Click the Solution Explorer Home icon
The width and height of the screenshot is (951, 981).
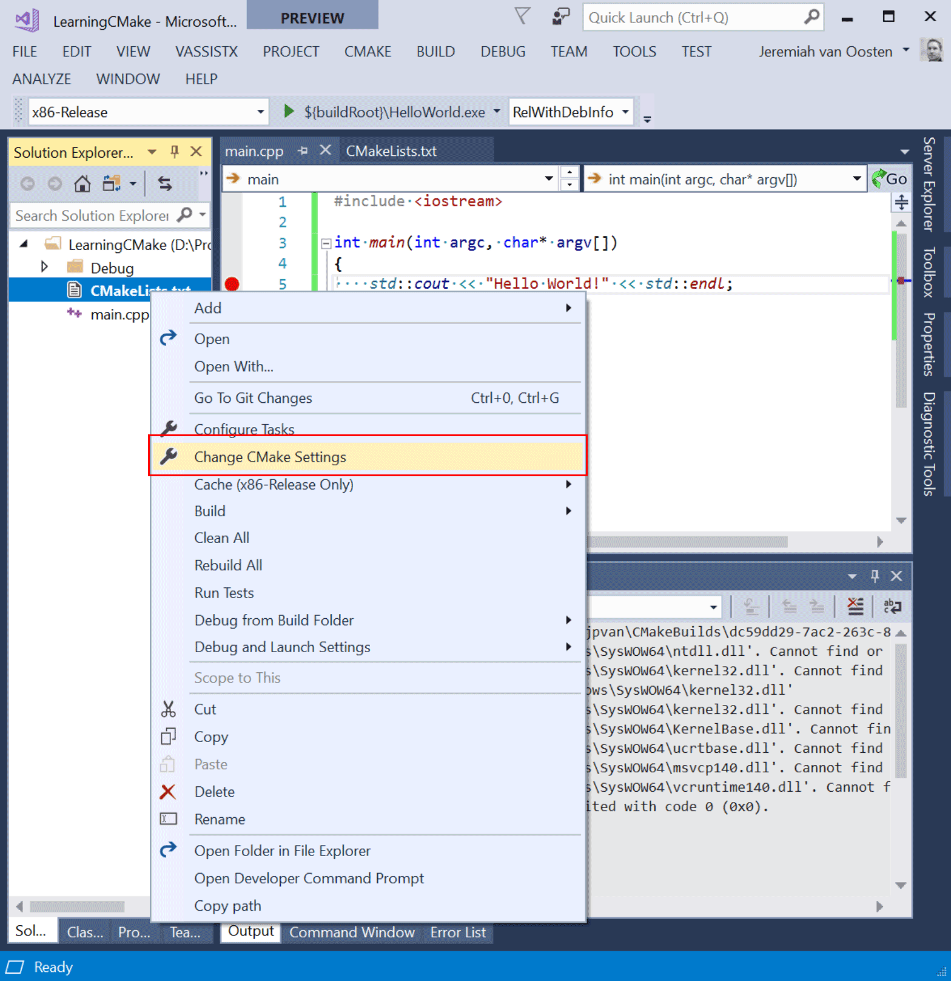point(82,183)
